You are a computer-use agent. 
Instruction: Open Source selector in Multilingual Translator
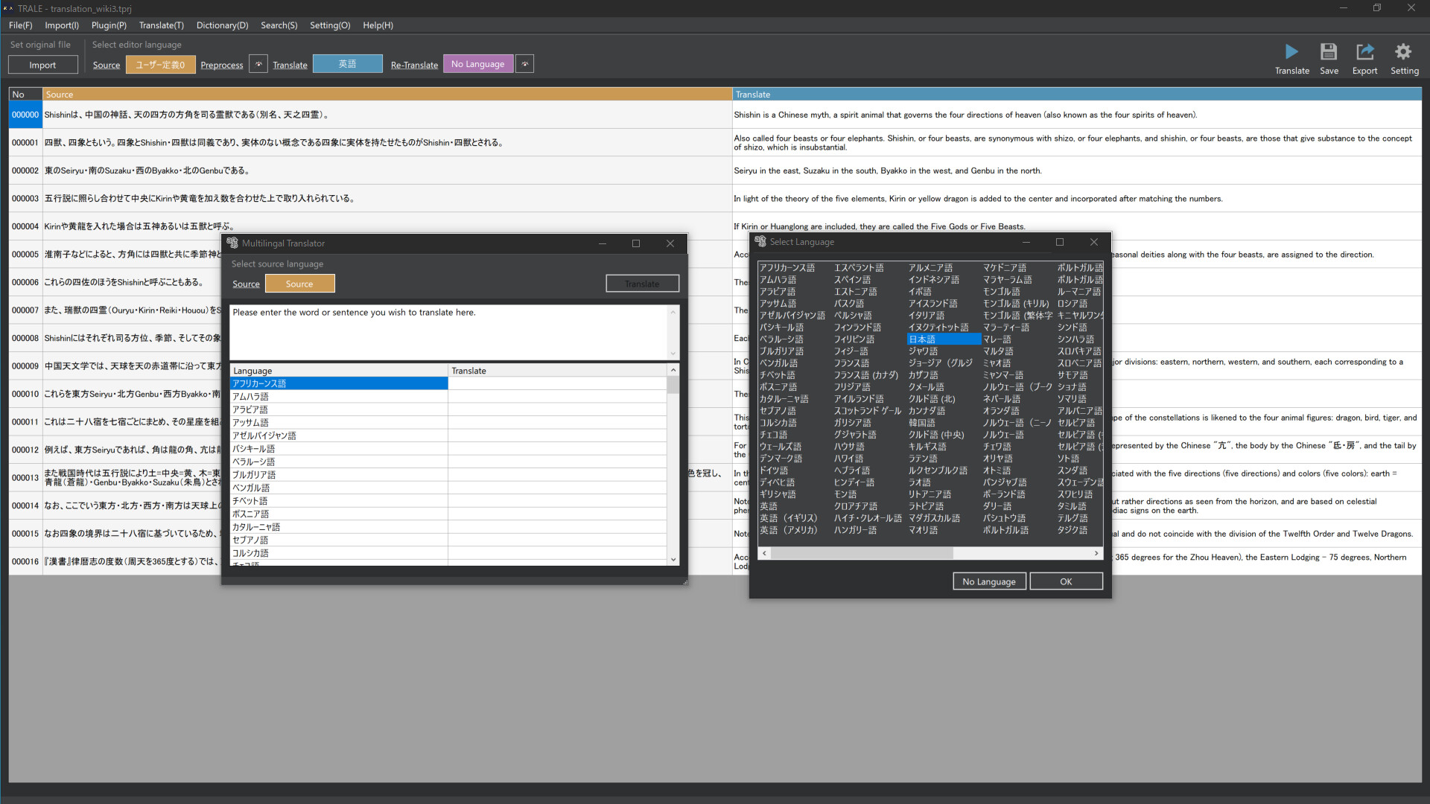coord(245,284)
